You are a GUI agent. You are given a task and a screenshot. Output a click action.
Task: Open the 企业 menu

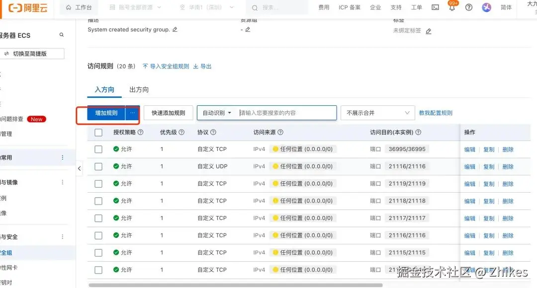pyautogui.click(x=375, y=7)
